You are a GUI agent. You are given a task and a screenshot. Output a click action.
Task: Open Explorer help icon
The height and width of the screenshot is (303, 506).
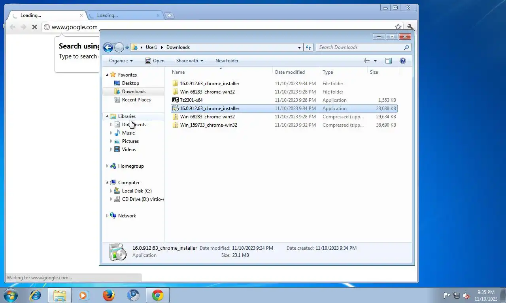click(403, 61)
